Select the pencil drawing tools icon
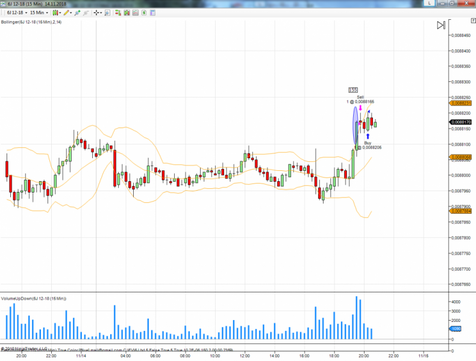This screenshot has height=361, width=476. click(x=66, y=13)
